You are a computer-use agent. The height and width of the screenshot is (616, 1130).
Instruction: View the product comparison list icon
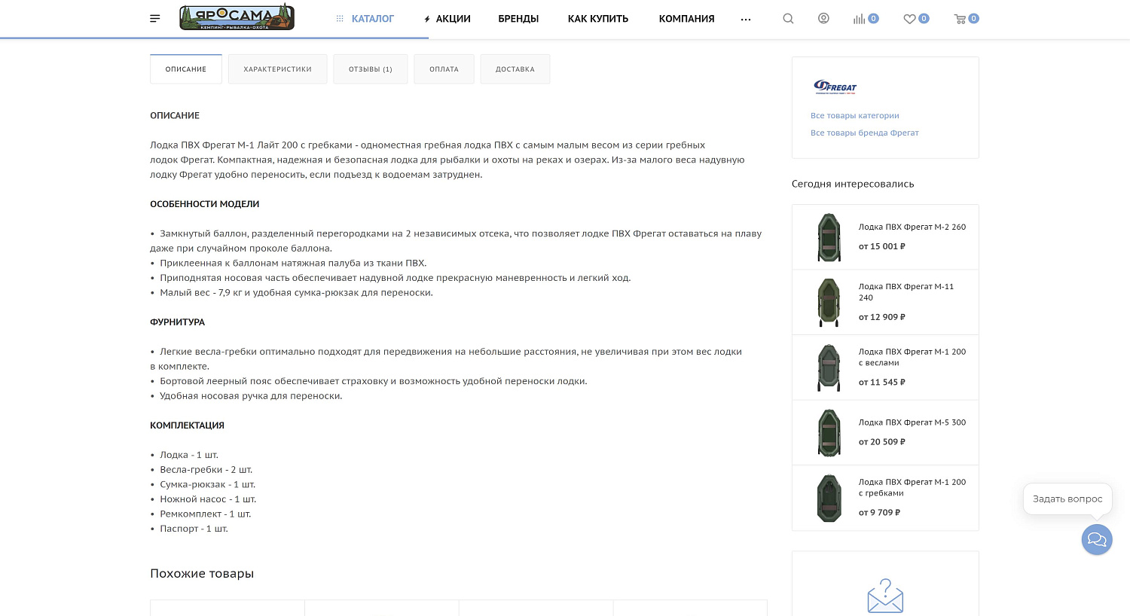860,19
